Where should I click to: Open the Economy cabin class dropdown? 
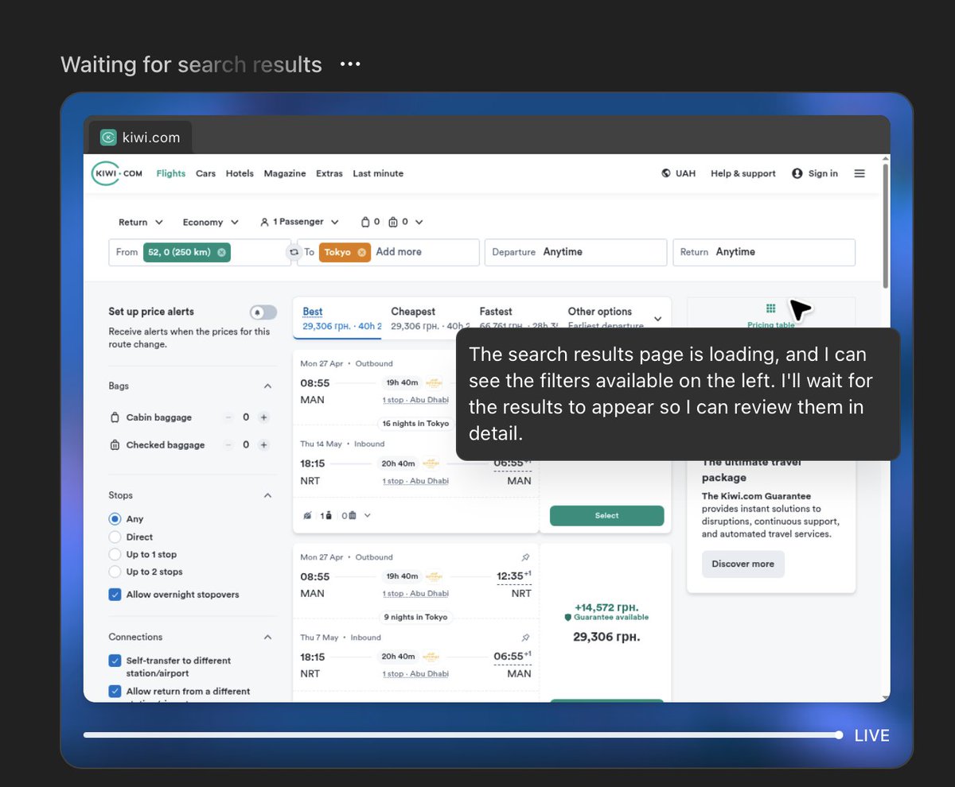211,223
